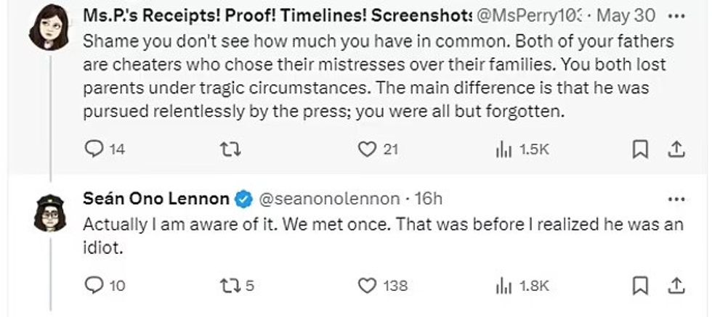Image resolution: width=712 pixels, height=317 pixels.
Task: View analytics showing 1.5K views
Action: point(503,149)
